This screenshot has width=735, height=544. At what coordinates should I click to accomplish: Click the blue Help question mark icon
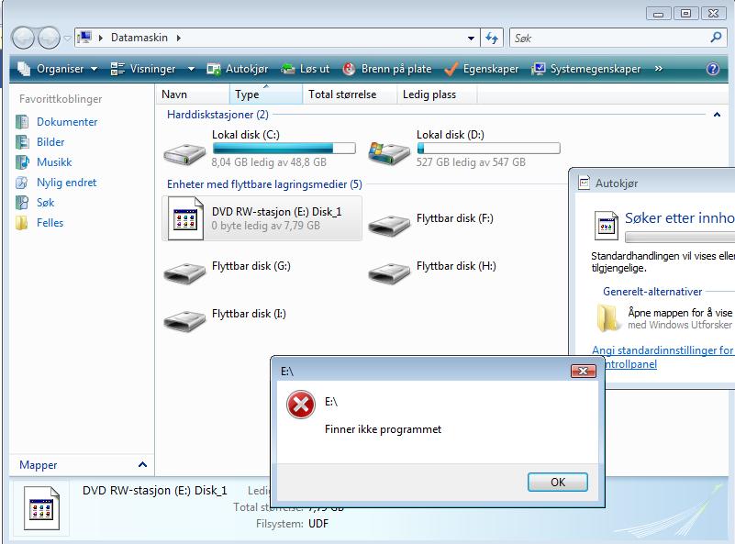point(712,70)
